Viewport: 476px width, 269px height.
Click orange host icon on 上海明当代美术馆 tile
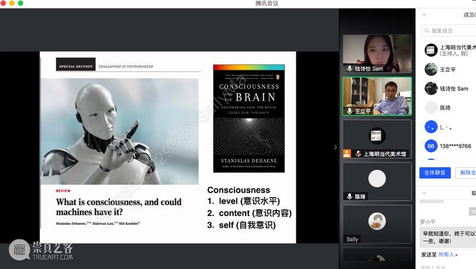click(x=347, y=154)
